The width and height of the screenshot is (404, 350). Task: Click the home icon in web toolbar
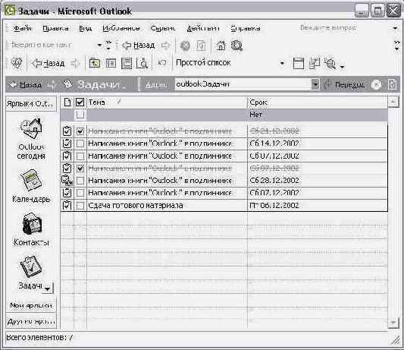(x=221, y=46)
